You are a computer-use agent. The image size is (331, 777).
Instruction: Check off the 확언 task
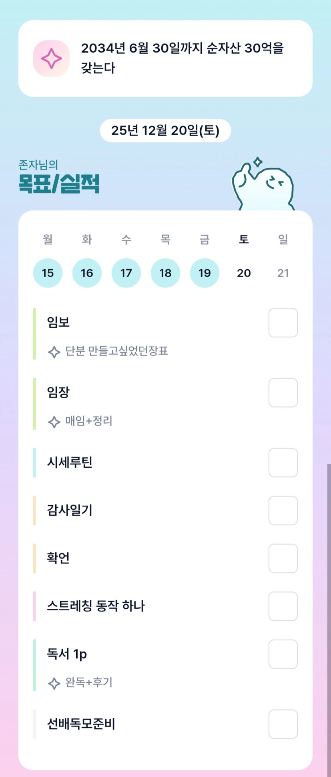(x=283, y=558)
